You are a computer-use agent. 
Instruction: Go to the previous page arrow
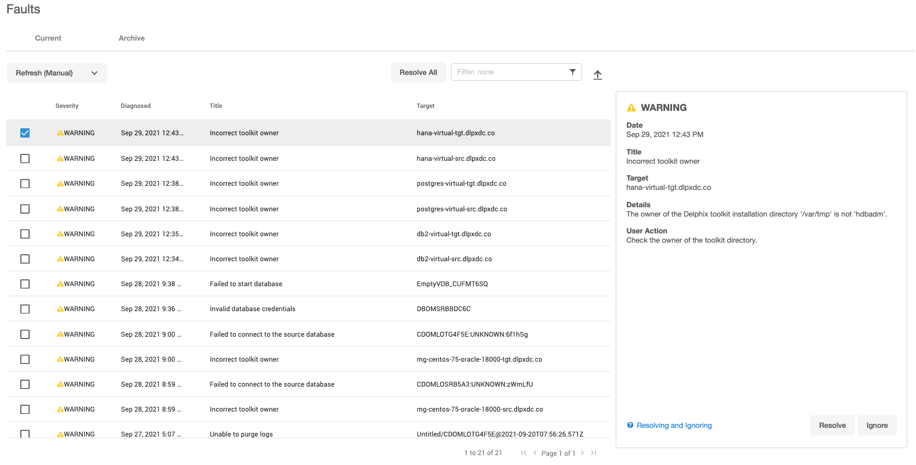[534, 453]
